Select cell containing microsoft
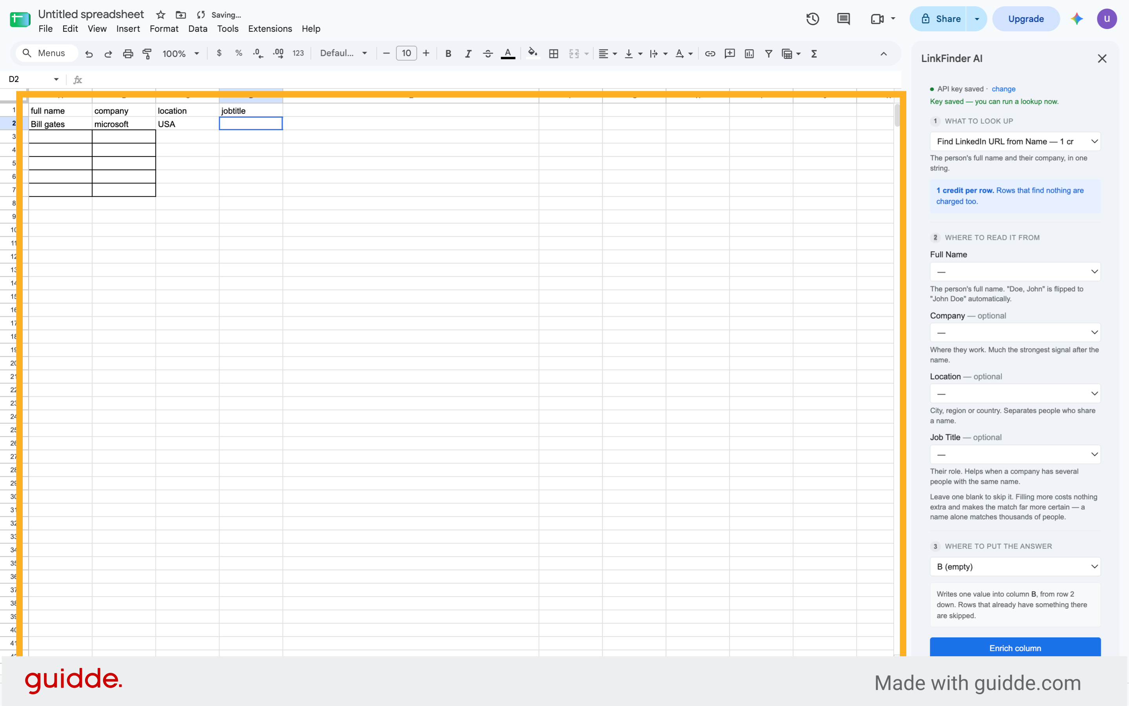The height and width of the screenshot is (706, 1129). click(124, 124)
